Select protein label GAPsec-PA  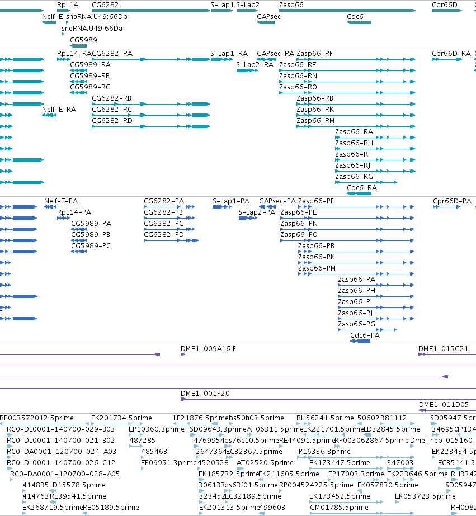point(277,201)
